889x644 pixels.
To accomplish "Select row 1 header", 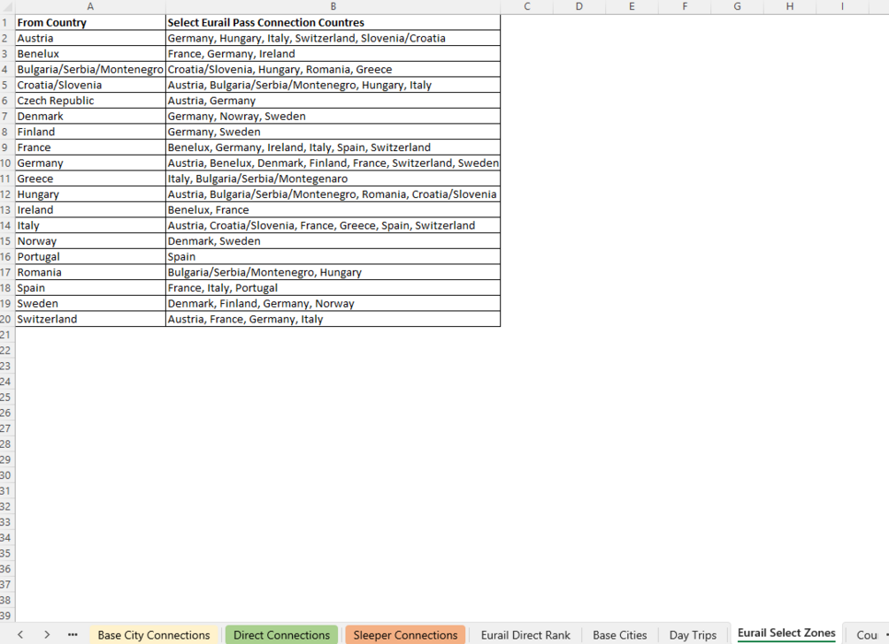I will 7,23.
